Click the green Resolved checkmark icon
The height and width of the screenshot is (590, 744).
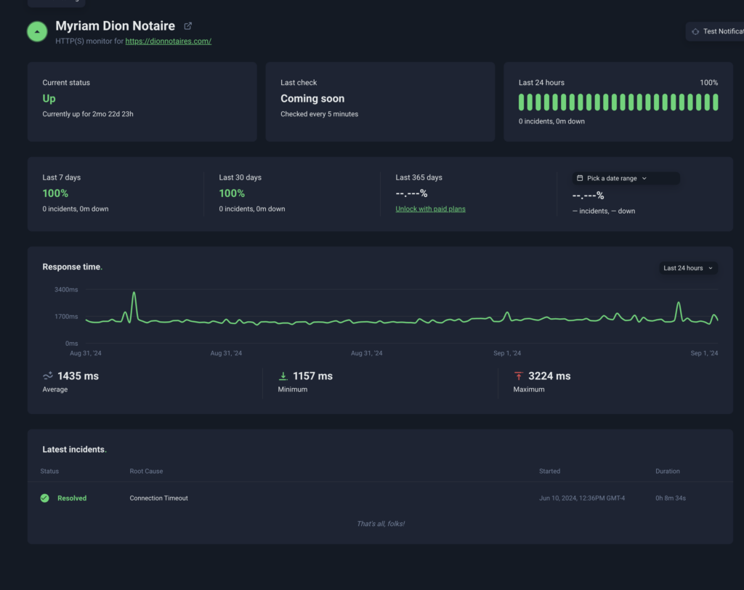click(x=45, y=498)
